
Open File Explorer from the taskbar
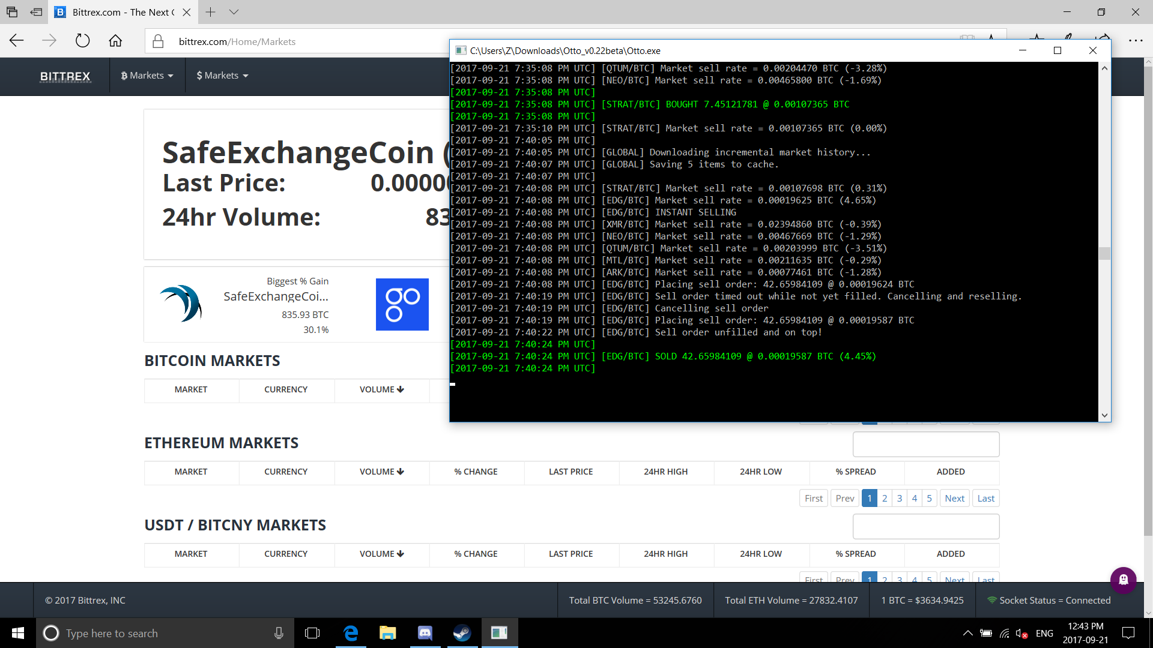(388, 633)
